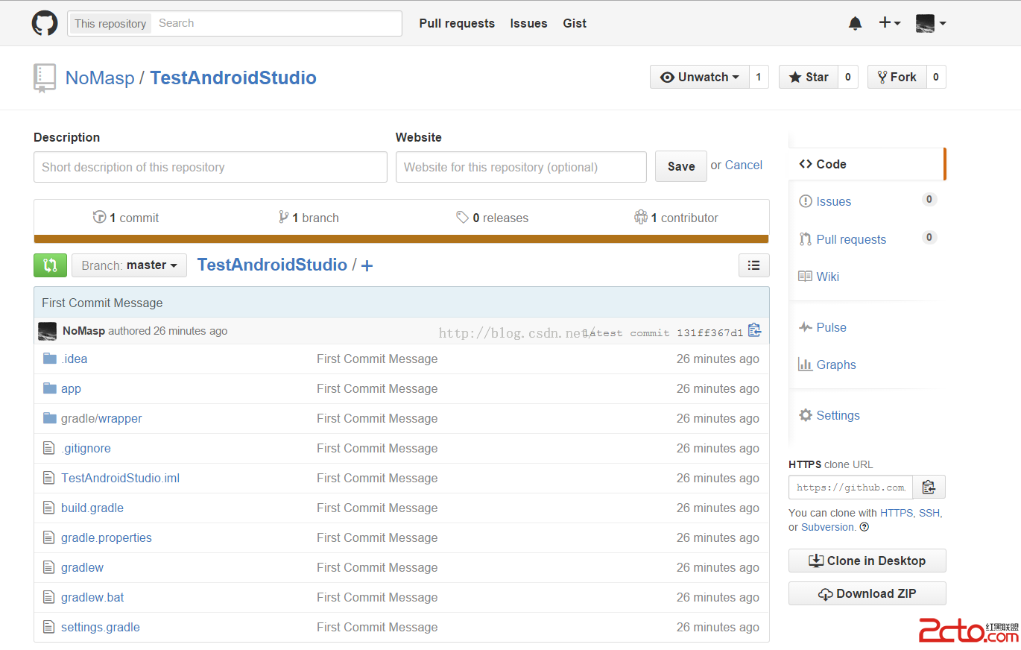Open Branch: master selector
The image size is (1021, 650).
(x=129, y=265)
